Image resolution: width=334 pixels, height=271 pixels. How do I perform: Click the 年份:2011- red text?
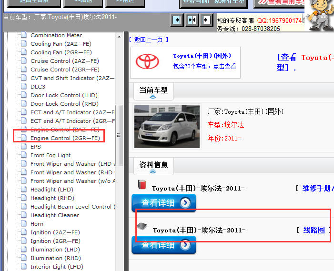(x=224, y=139)
